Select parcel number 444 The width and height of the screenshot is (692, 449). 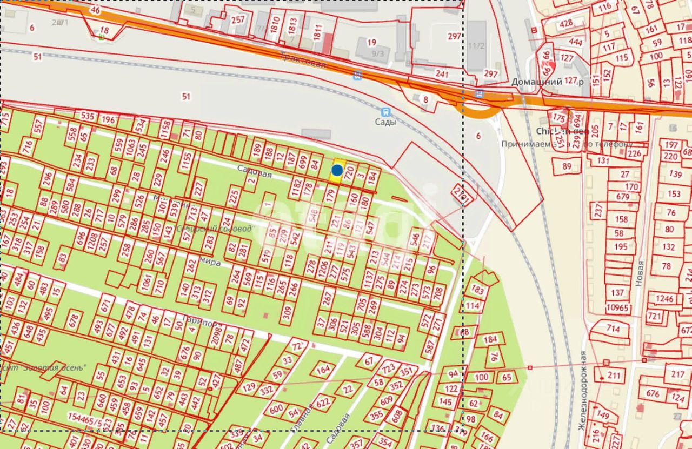tap(576, 42)
